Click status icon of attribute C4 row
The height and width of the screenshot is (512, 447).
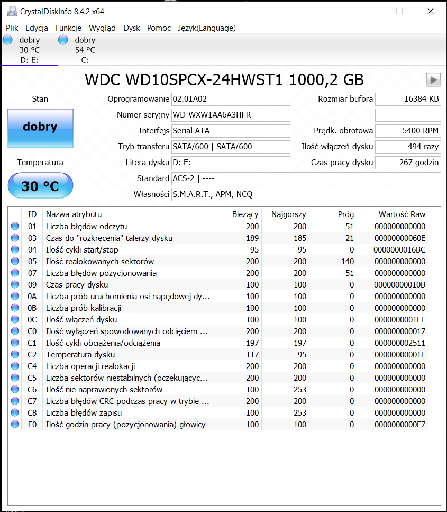click(15, 366)
